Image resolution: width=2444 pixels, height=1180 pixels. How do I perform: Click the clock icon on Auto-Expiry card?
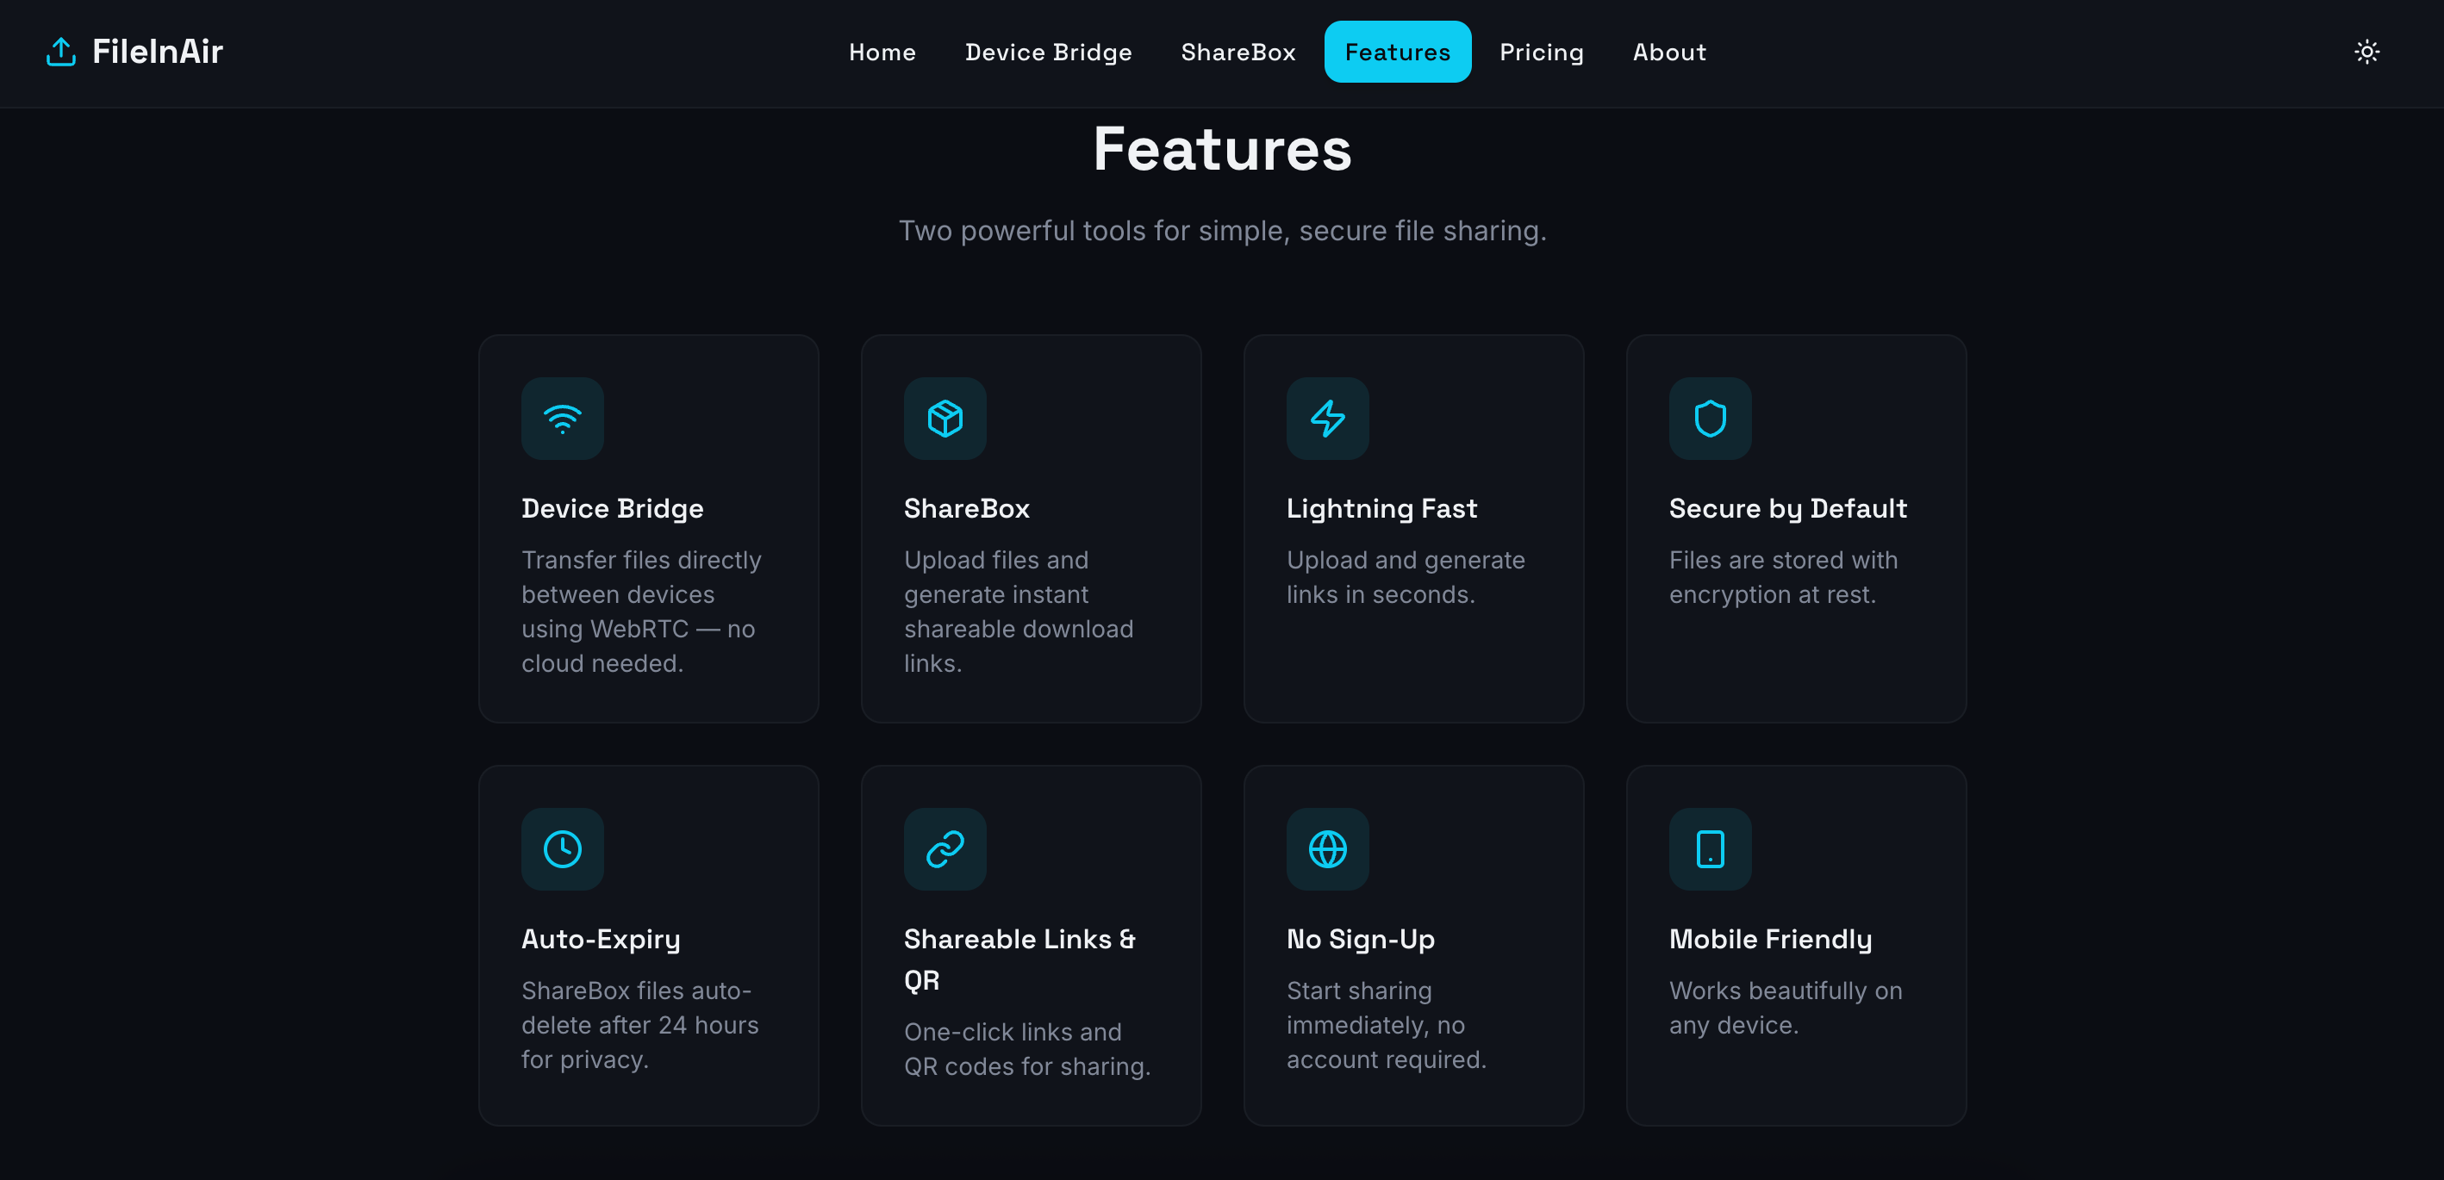(x=562, y=849)
